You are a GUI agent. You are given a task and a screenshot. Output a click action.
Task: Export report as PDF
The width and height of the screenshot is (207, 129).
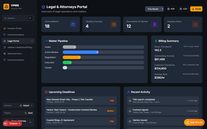point(171,9)
